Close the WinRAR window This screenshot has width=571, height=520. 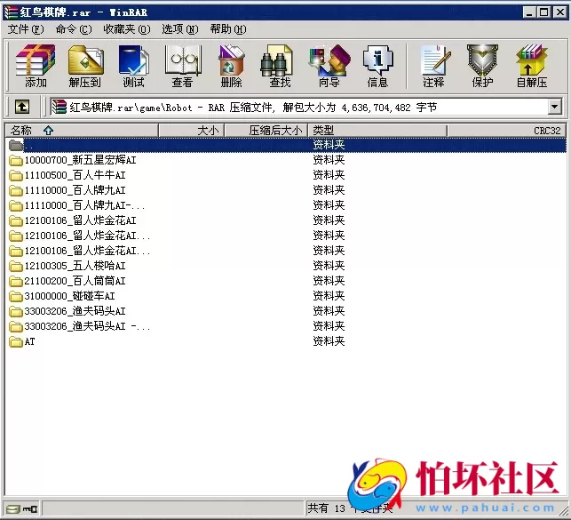coord(560,12)
